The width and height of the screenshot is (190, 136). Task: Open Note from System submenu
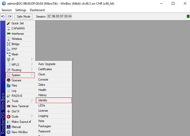pyautogui.click(x=54, y=121)
